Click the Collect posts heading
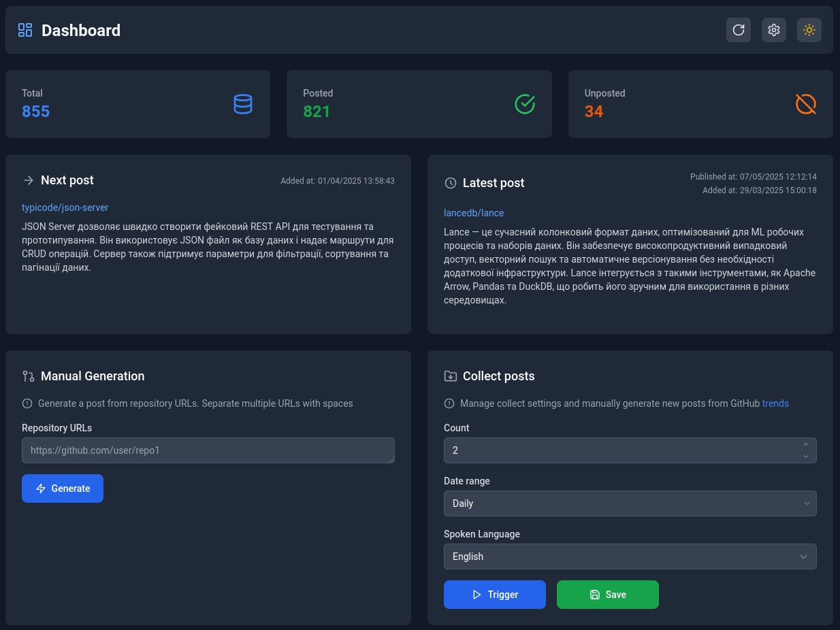Viewport: 840px width, 630px height. [x=499, y=376]
